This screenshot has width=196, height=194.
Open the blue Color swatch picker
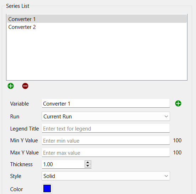(x=47, y=189)
